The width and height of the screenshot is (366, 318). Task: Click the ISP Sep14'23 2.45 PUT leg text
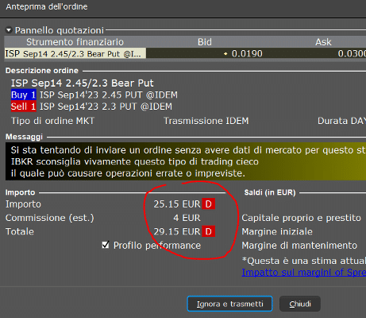tap(109, 95)
